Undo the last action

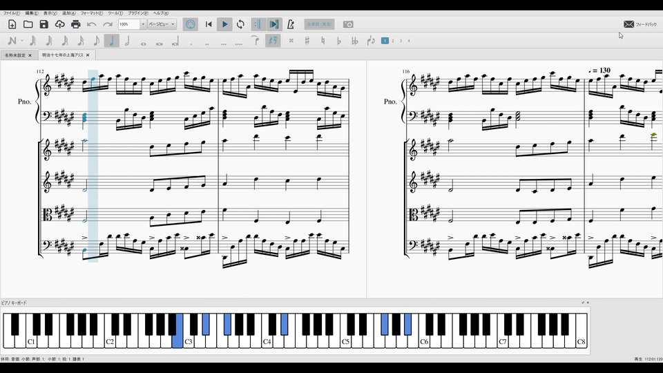[x=92, y=24]
